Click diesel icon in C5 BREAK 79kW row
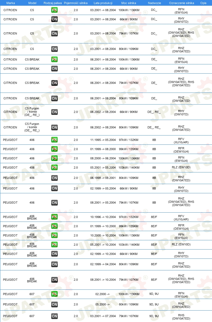 click(54, 83)
